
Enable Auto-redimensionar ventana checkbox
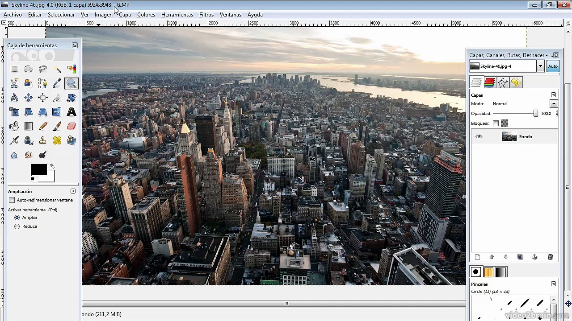(x=12, y=200)
